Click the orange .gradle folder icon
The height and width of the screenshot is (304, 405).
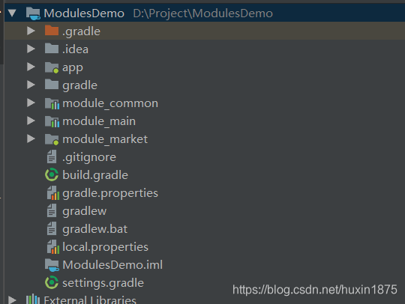pos(52,31)
